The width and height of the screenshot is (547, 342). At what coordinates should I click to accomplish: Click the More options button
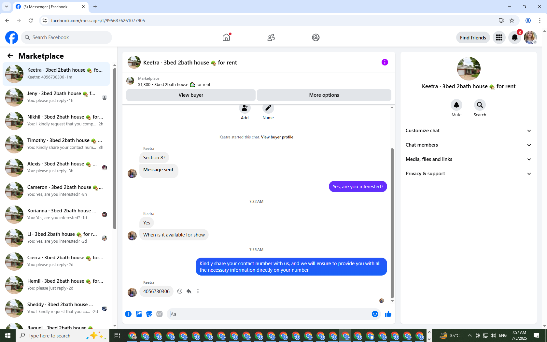point(324,95)
